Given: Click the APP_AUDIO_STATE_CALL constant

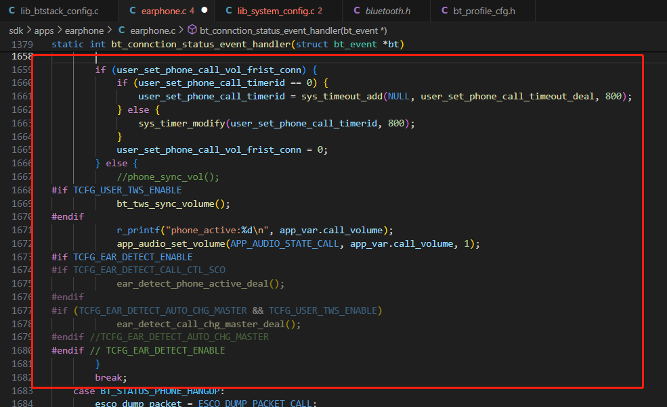Looking at the screenshot, I should [284, 244].
